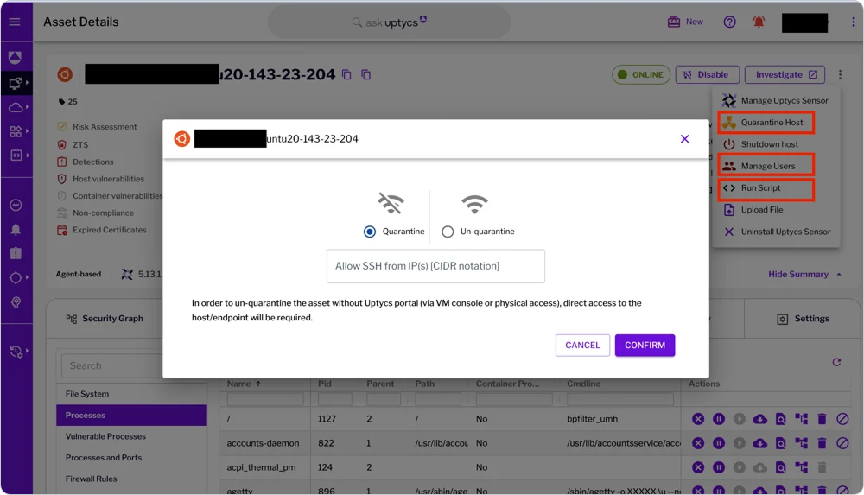Click the Disable button

pyautogui.click(x=707, y=74)
